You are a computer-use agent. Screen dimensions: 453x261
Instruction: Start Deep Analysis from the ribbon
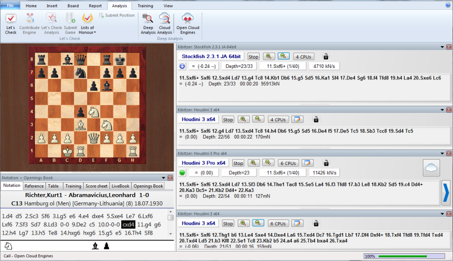coord(148,24)
